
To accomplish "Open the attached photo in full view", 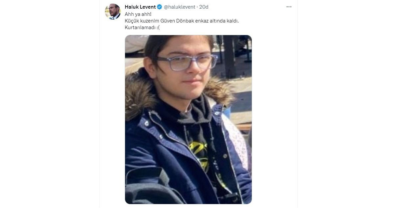I will tap(188, 120).
